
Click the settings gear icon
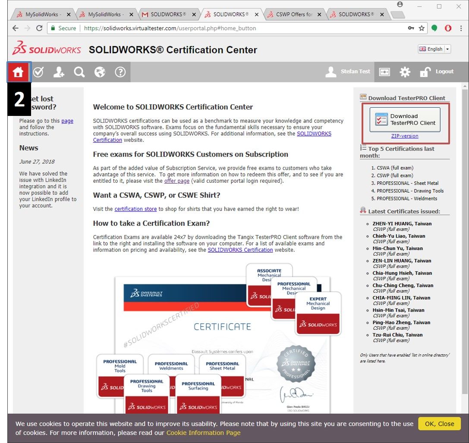coord(405,72)
